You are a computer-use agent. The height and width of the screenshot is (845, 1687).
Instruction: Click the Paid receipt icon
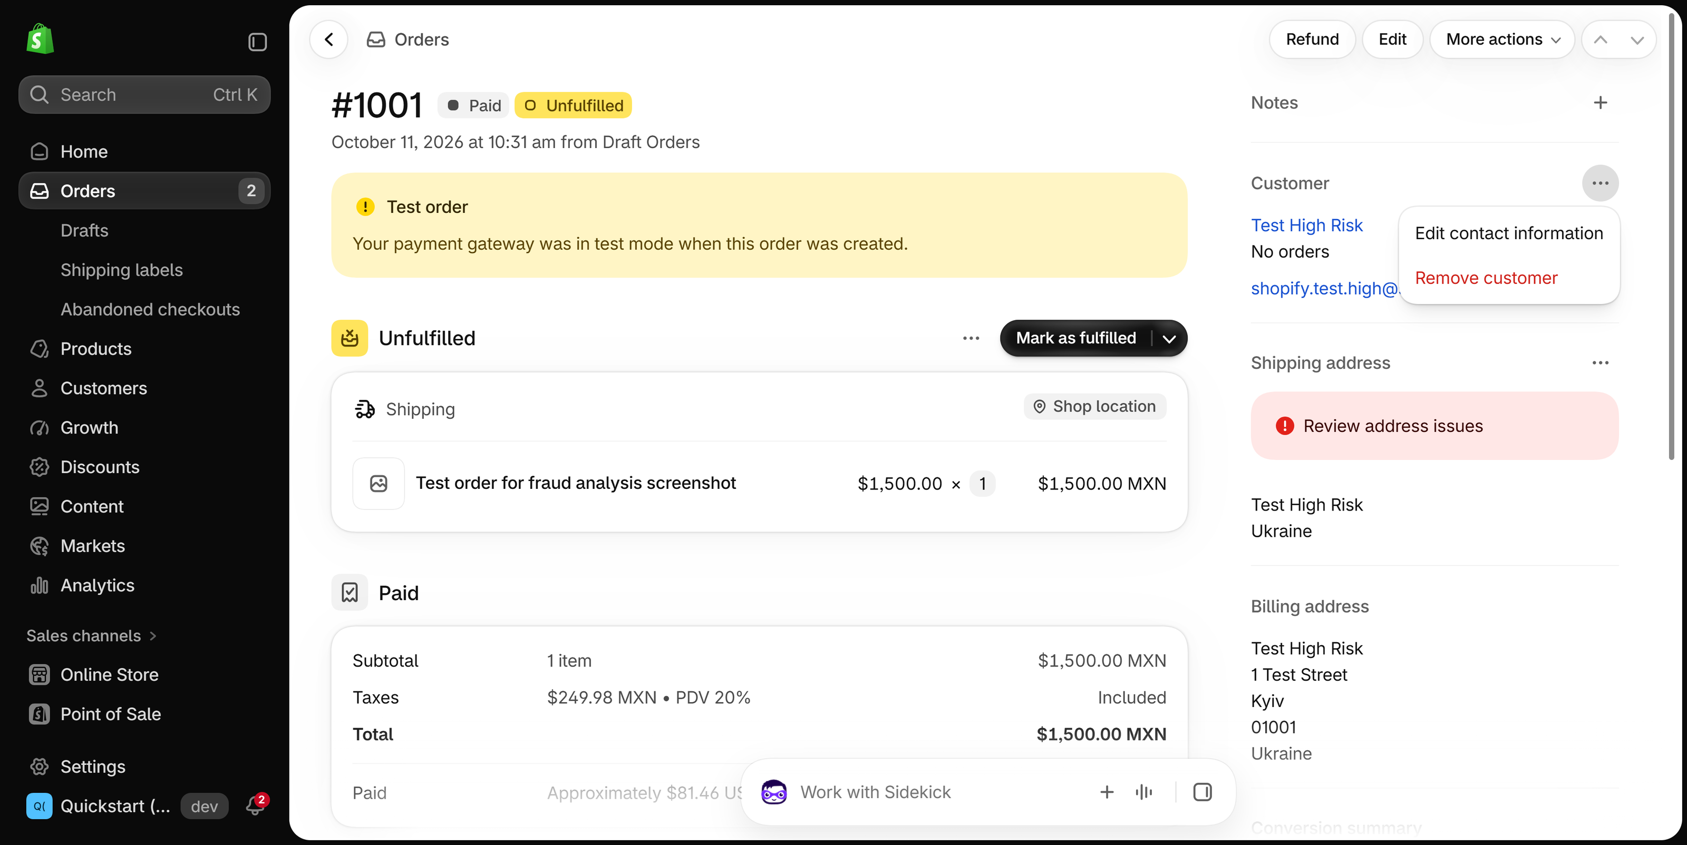(x=350, y=592)
